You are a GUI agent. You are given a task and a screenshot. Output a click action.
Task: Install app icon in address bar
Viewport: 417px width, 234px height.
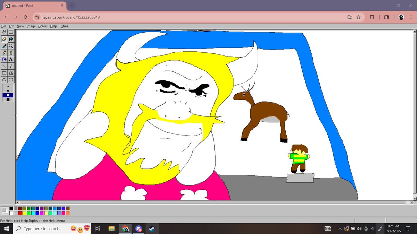tap(350, 17)
